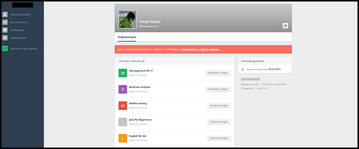
Task: Join the Java for Beginners course
Action: [219, 122]
